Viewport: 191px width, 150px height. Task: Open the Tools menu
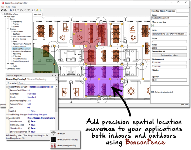pos(14,7)
